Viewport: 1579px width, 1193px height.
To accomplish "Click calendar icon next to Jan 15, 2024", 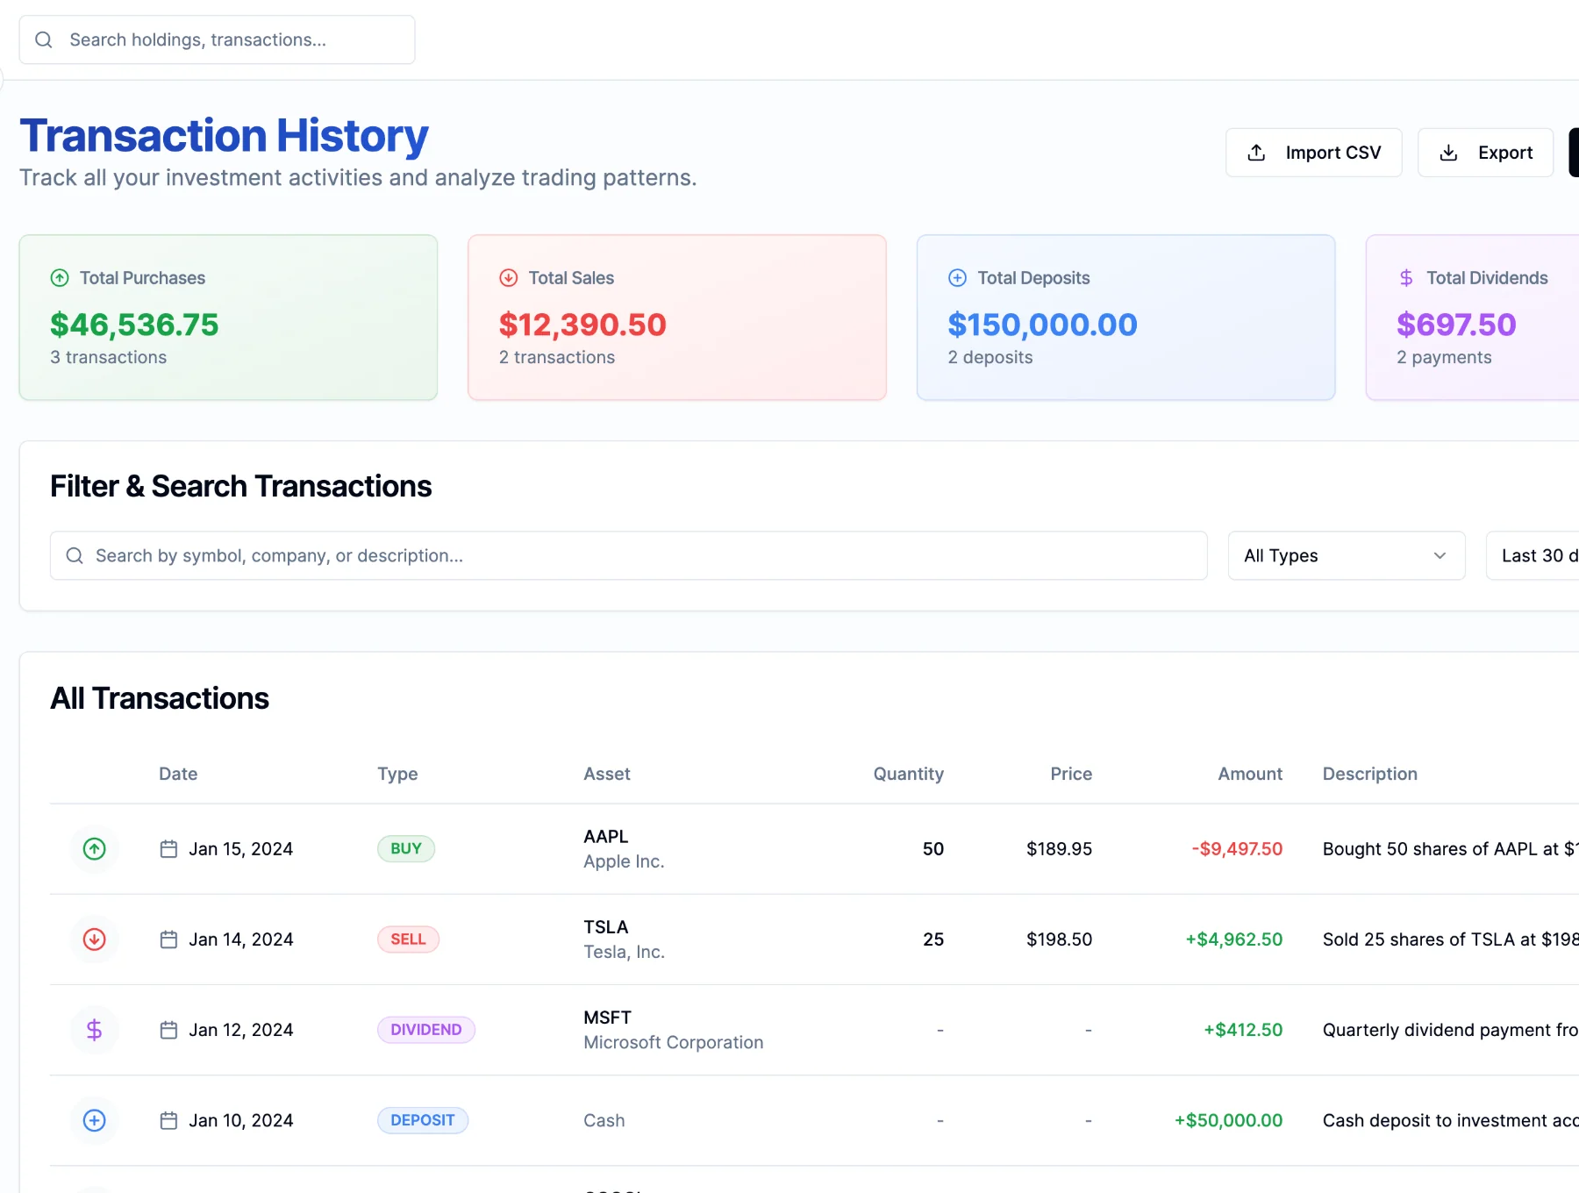I will click(x=168, y=848).
